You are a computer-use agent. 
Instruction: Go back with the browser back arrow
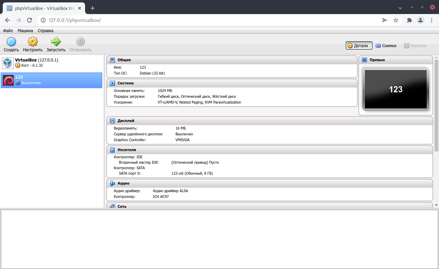point(8,20)
